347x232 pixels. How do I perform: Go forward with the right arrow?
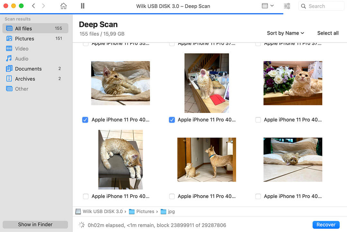[43, 6]
